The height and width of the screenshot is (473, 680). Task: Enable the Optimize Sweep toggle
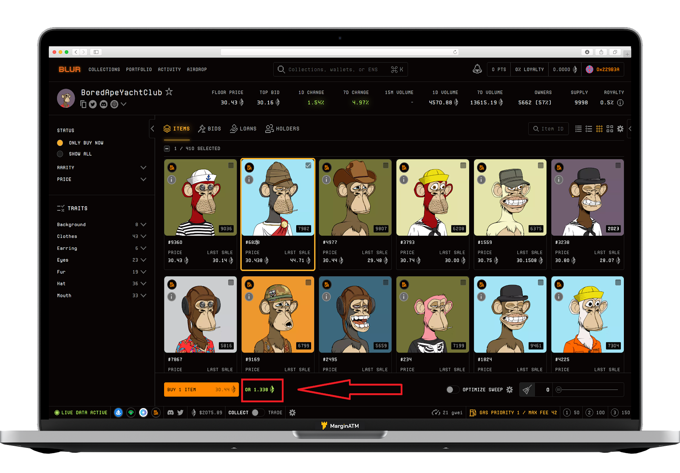click(453, 389)
